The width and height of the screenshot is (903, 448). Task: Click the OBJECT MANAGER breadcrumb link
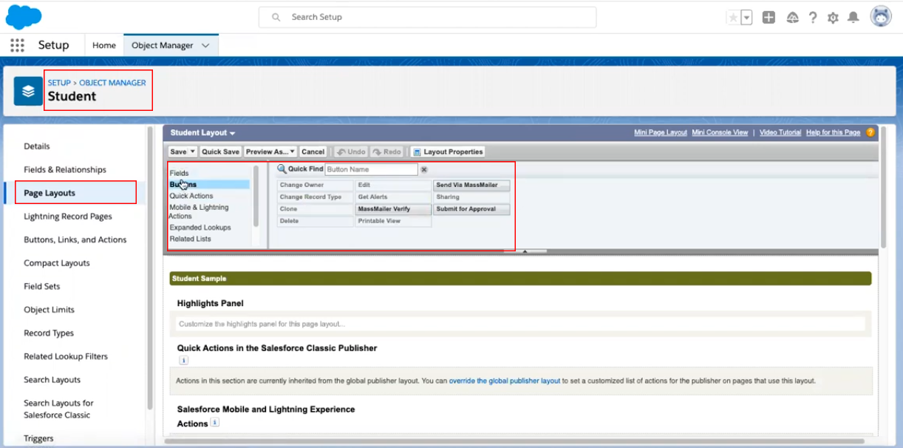[x=112, y=83]
